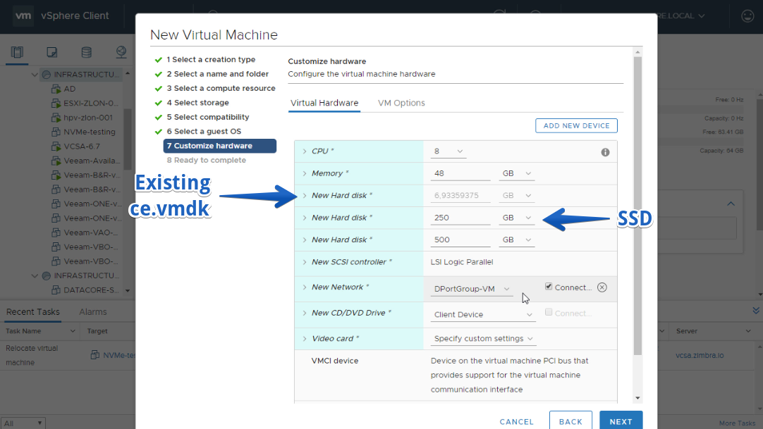Open the 500 disk size unit dropdown

coord(516,240)
